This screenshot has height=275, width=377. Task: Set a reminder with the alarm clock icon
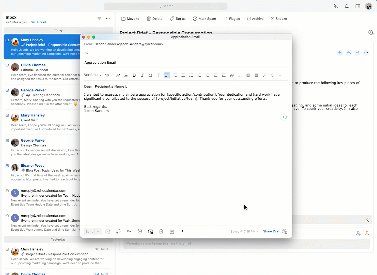[140, 231]
